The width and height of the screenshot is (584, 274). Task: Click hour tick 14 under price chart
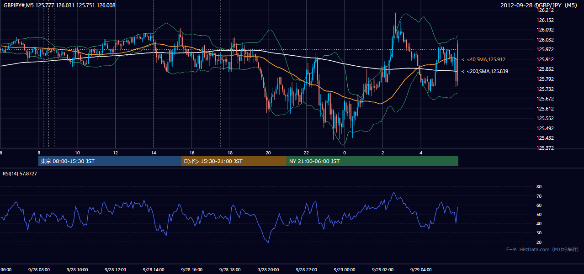[x=154, y=153]
